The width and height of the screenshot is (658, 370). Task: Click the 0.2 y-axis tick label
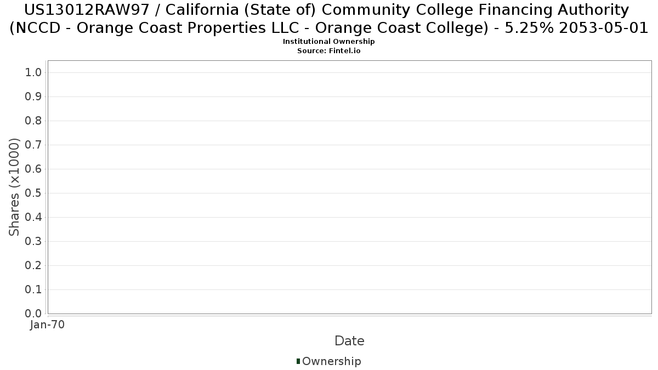33,266
